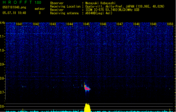Click the Receiver field label
The image size is (176, 112).
click(x=57, y=10)
